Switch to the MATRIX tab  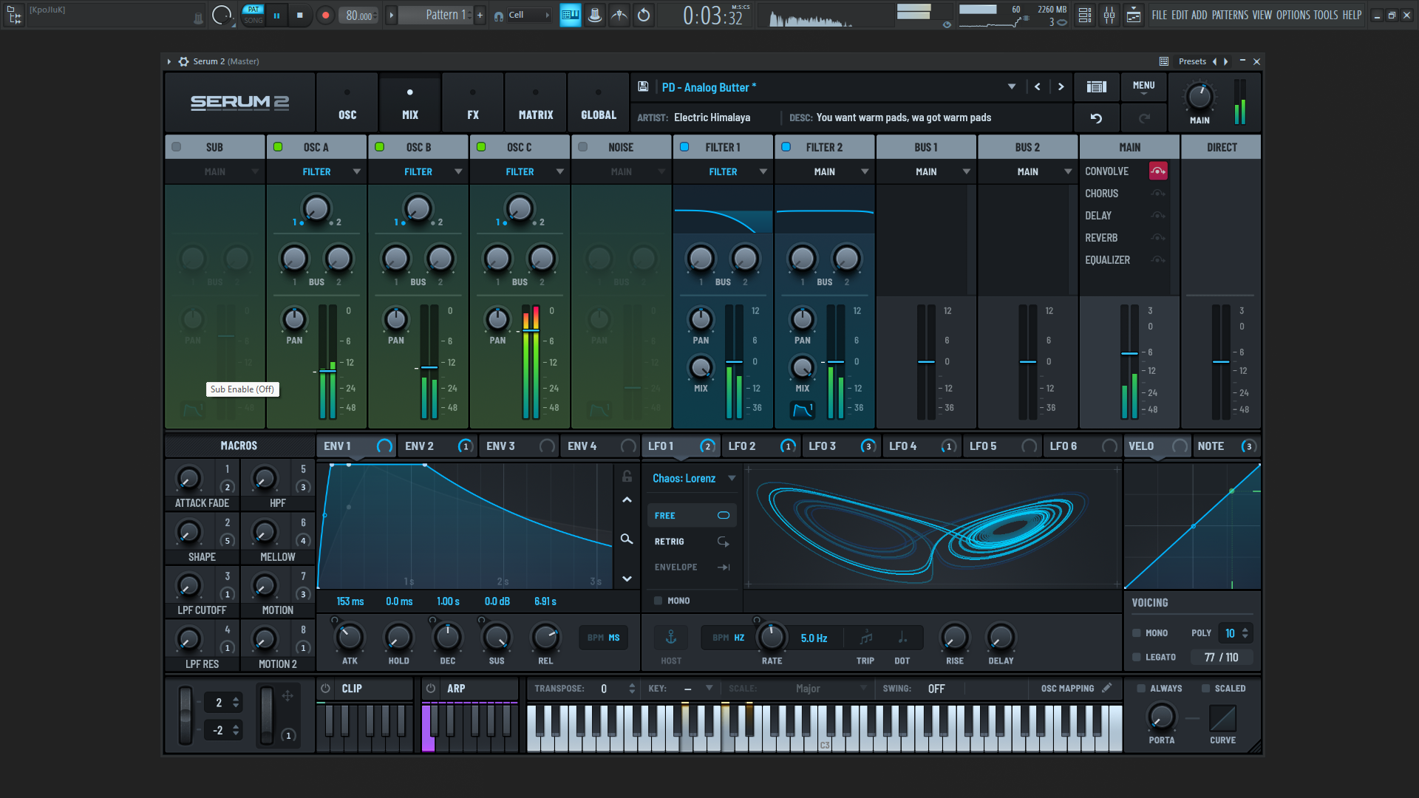pyautogui.click(x=536, y=103)
